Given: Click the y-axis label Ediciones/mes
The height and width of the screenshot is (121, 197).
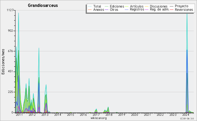Looking at the screenshot, I should click(x=3, y=61).
